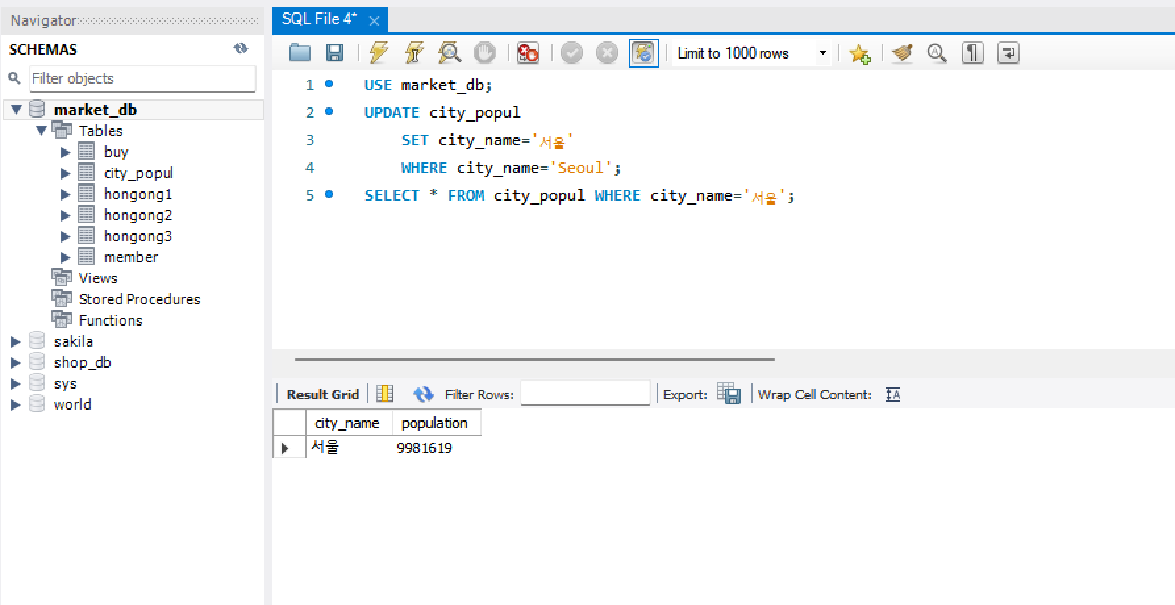Image resolution: width=1175 pixels, height=605 pixels.
Task: Toggle invisible characters pilcrow icon
Action: [x=972, y=53]
